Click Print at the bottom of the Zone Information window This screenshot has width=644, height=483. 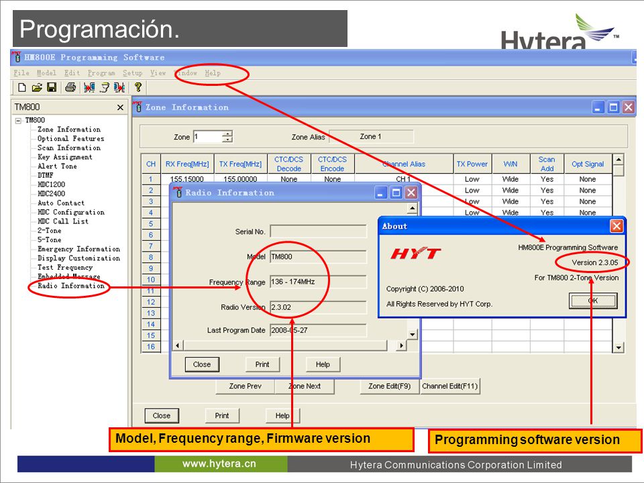[222, 416]
